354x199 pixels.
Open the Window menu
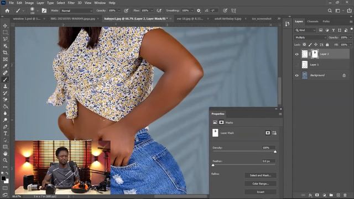click(x=100, y=3)
